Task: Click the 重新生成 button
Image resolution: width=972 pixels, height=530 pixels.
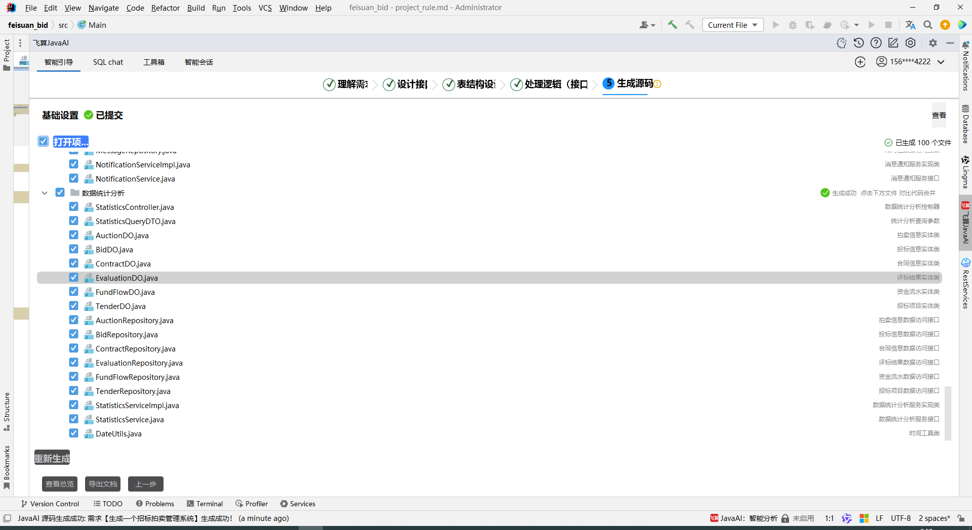Action: coord(52,458)
